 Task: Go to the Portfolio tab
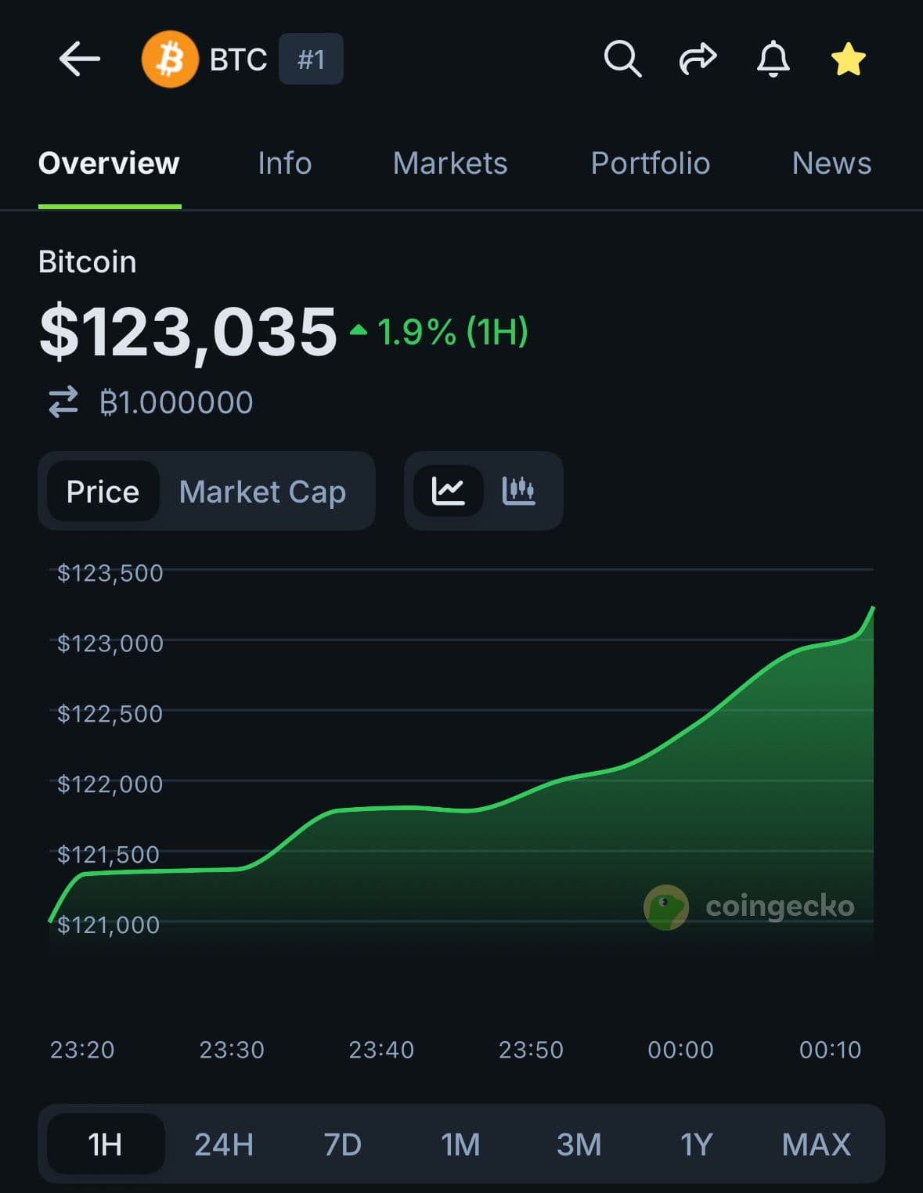coord(651,164)
